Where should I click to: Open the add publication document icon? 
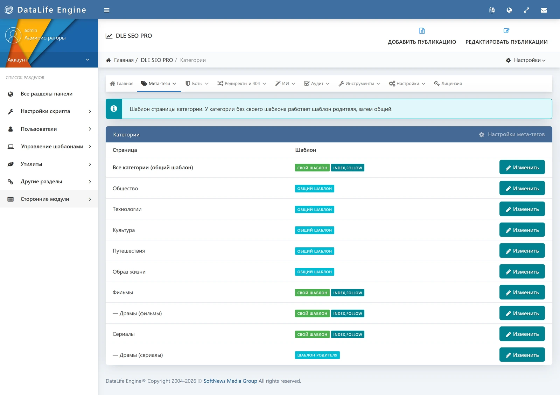pos(422,31)
